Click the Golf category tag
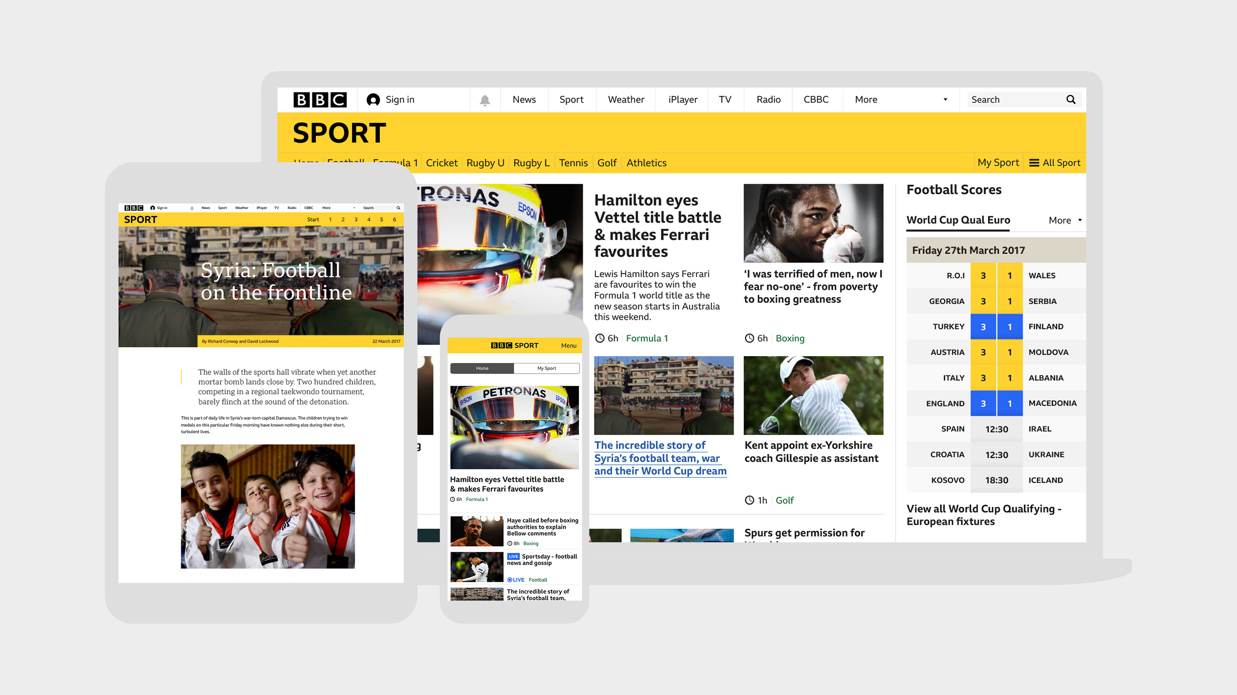This screenshot has height=695, width=1237. pyautogui.click(x=785, y=500)
